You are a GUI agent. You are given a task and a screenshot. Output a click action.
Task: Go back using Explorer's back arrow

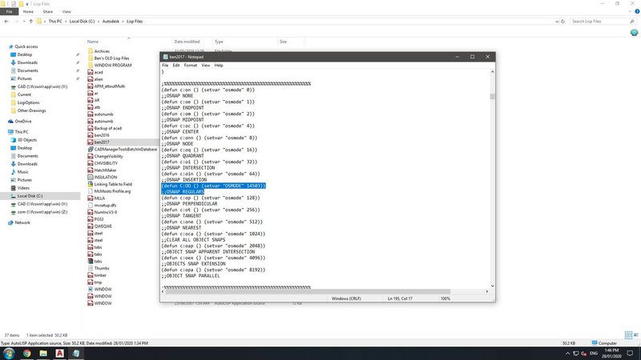6,22
